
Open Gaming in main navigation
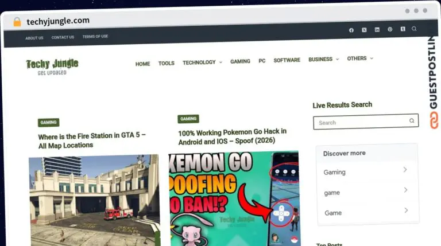coord(240,61)
